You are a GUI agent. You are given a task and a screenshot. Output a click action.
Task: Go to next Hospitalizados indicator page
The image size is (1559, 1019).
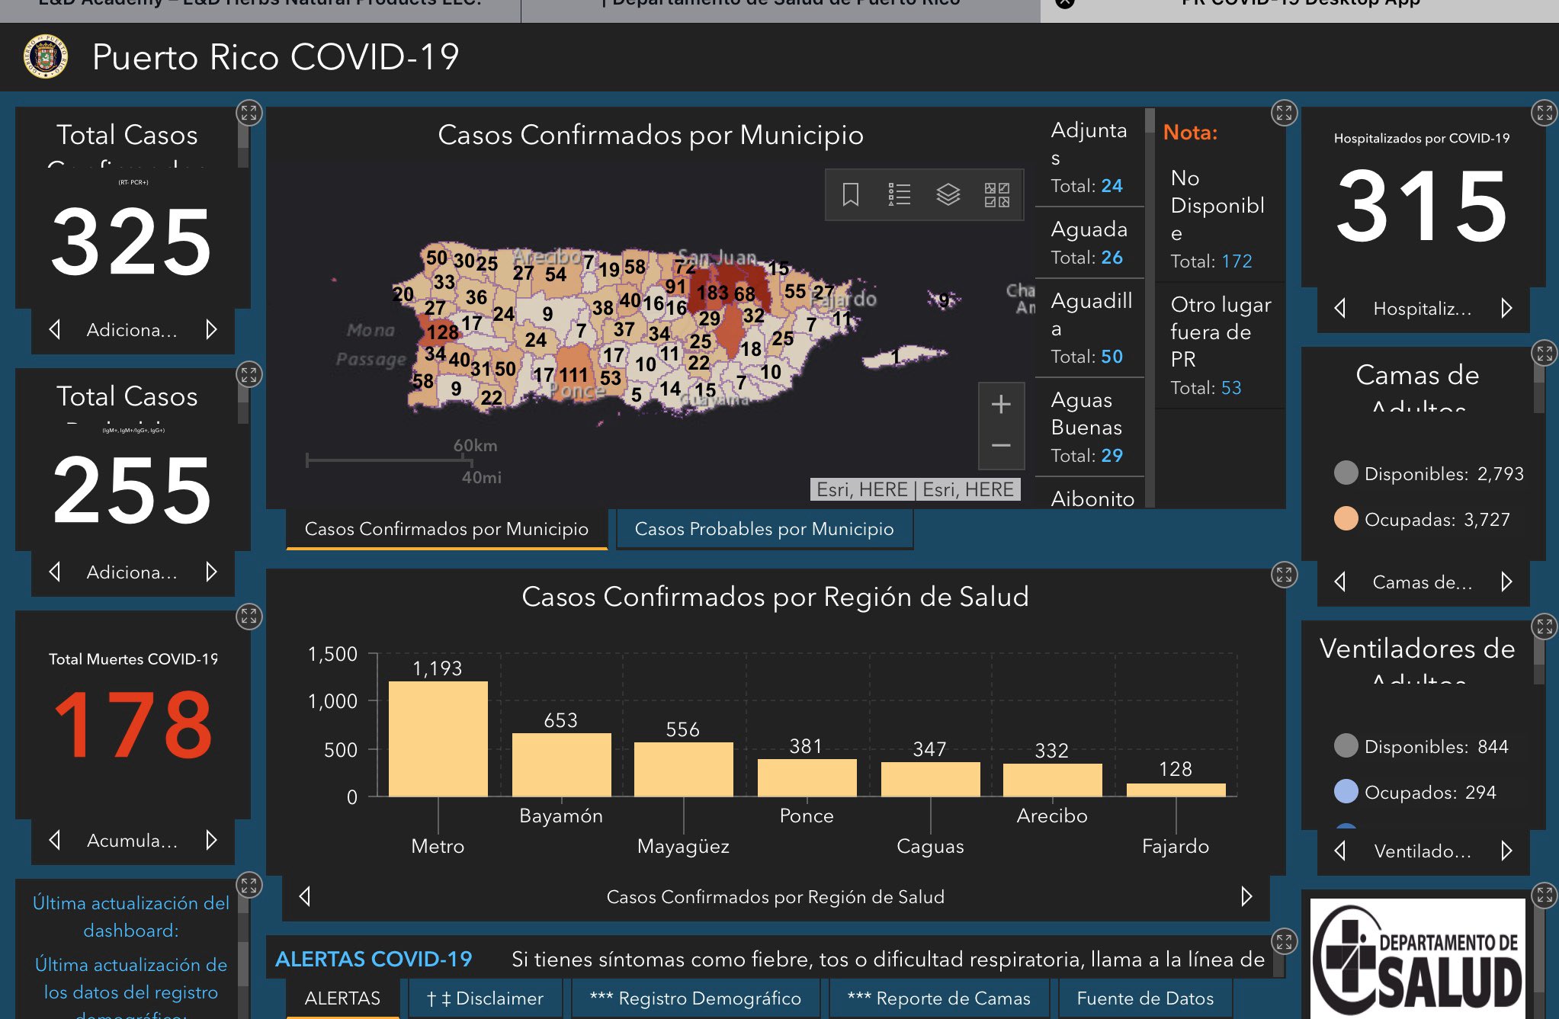click(1506, 308)
